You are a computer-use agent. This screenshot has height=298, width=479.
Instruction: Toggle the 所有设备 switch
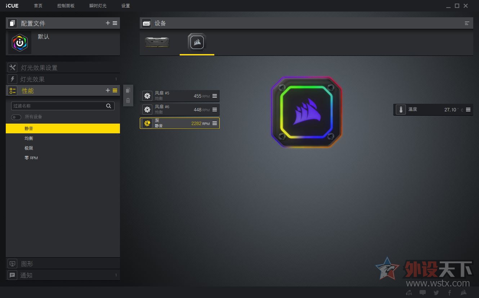pyautogui.click(x=16, y=117)
